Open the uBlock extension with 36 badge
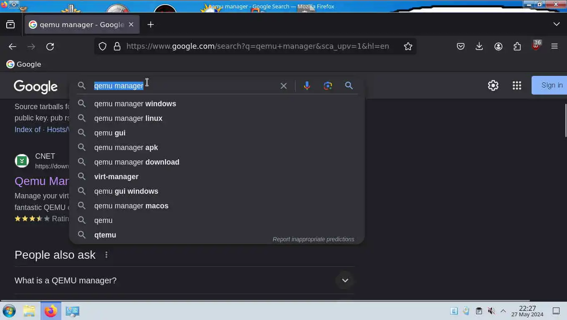567x320 pixels. click(536, 46)
